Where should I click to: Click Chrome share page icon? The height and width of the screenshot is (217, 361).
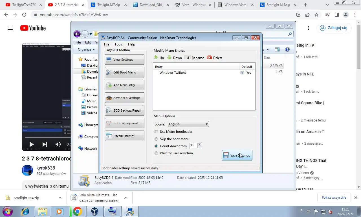coord(307,15)
